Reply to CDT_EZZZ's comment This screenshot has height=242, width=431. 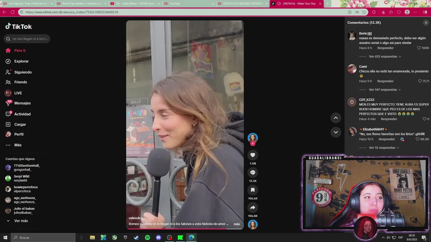click(389, 119)
